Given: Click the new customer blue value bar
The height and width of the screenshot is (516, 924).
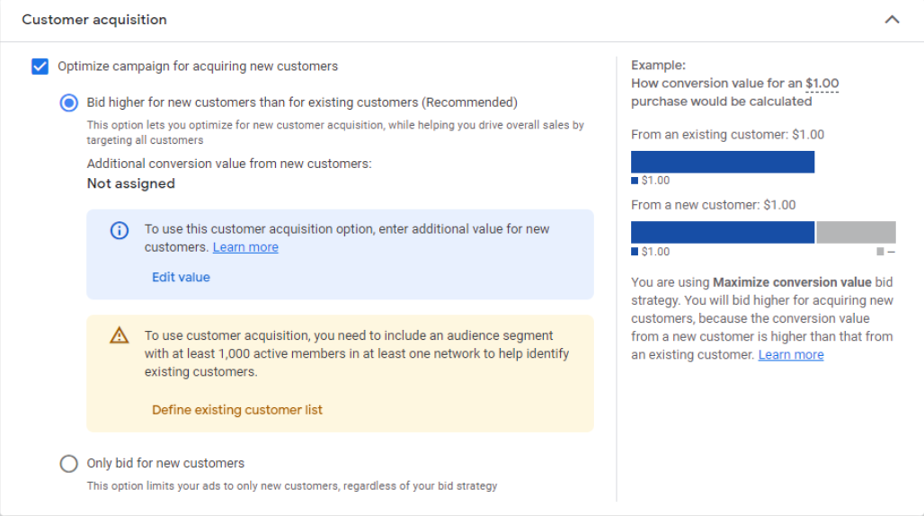Looking at the screenshot, I should [x=723, y=232].
